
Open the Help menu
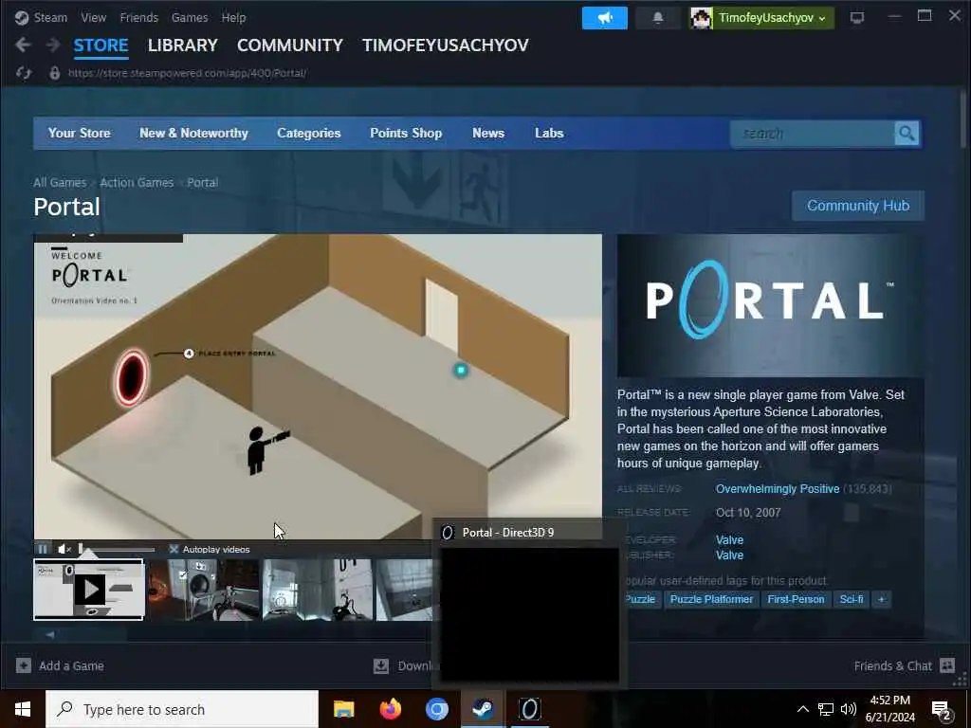click(x=233, y=17)
